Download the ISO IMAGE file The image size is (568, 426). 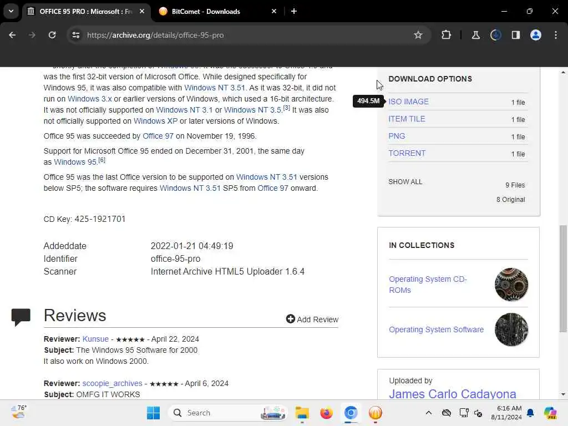click(408, 102)
